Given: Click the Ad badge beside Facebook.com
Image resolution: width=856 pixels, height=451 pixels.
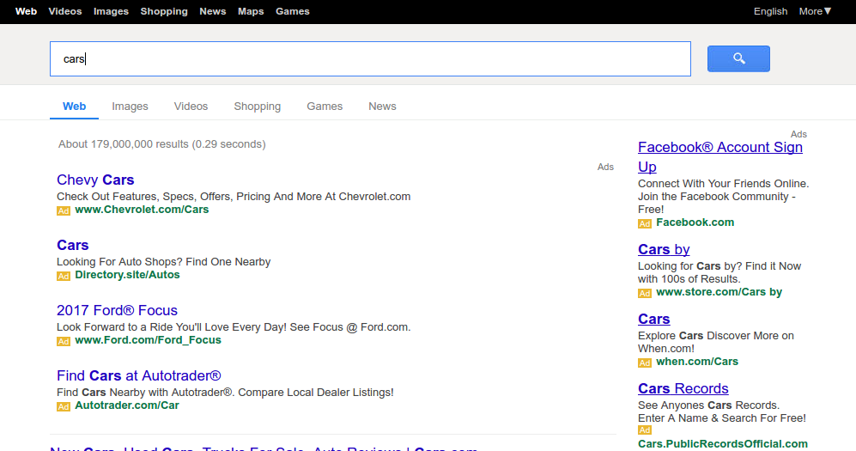Looking at the screenshot, I should (644, 223).
